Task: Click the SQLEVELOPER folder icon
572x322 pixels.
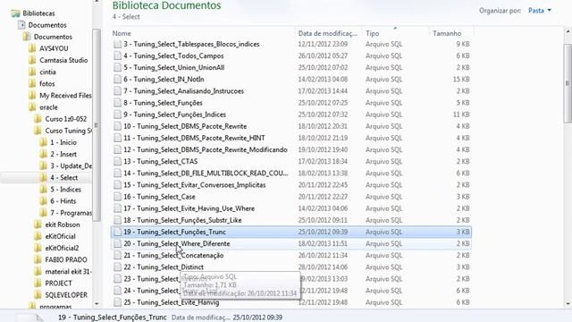Action: [x=38, y=295]
